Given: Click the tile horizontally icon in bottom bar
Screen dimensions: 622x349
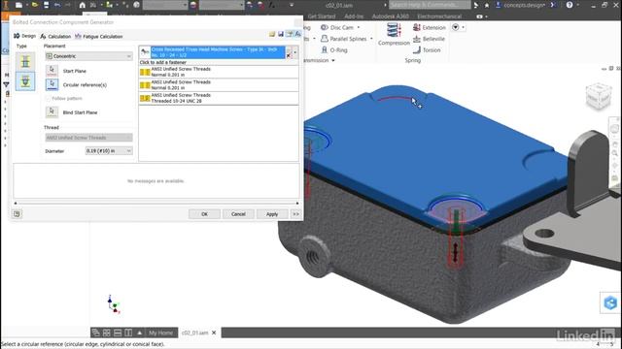Looking at the screenshot, I should tap(118, 333).
